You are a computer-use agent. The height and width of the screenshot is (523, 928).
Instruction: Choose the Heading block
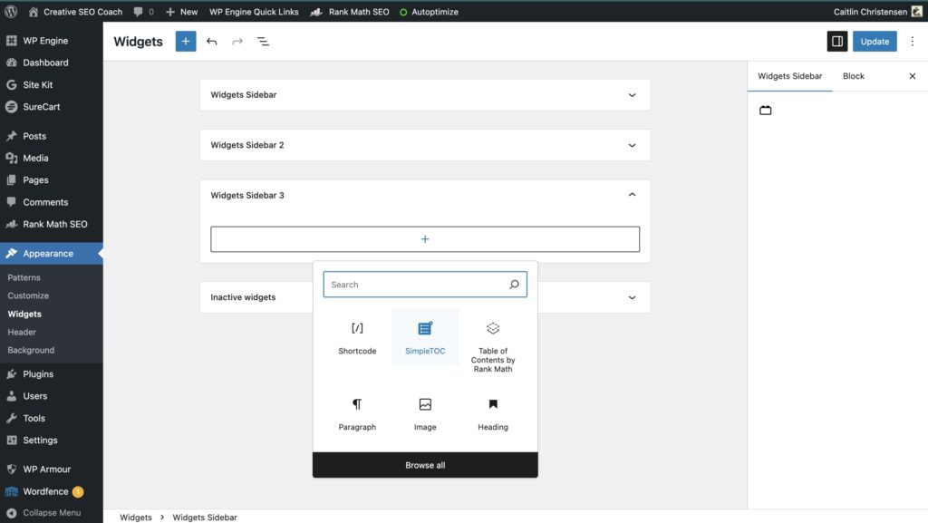493,412
